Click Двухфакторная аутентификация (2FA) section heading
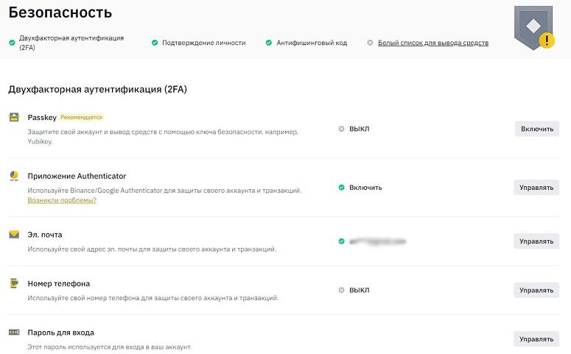The image size is (571, 354). (97, 89)
